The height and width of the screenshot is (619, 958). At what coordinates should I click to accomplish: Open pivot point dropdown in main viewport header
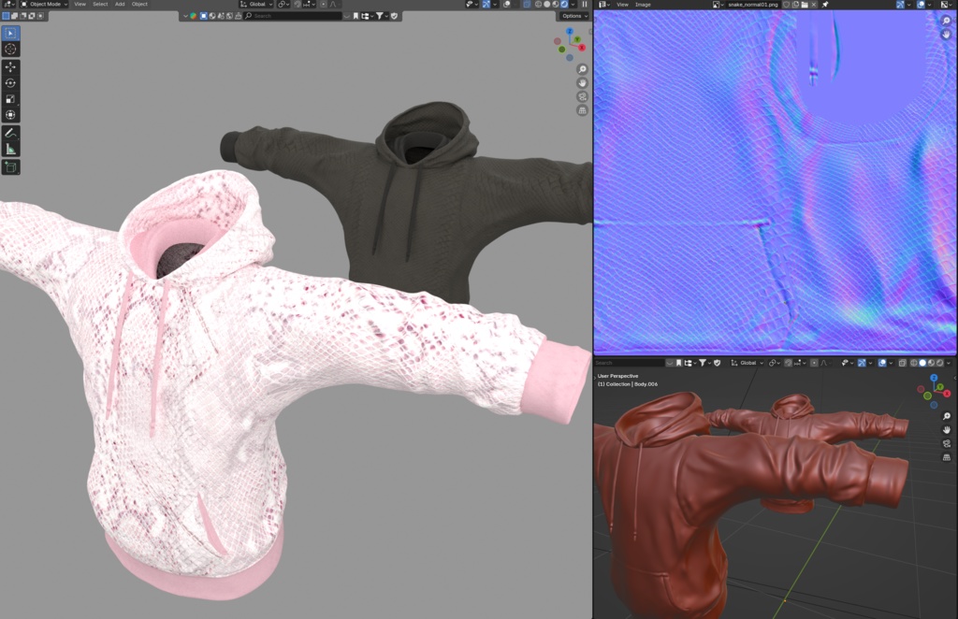click(283, 5)
